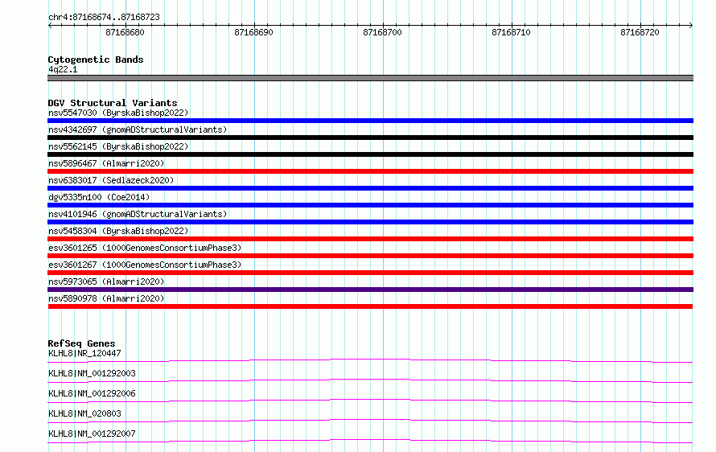
Task: Click the blue bar for nsv4101946
Action: coord(370,222)
